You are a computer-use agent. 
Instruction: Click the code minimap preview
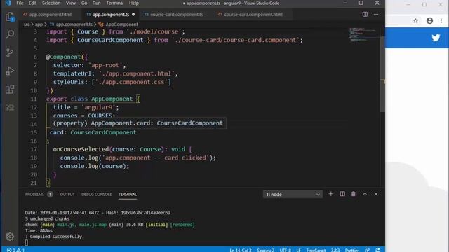point(363,35)
